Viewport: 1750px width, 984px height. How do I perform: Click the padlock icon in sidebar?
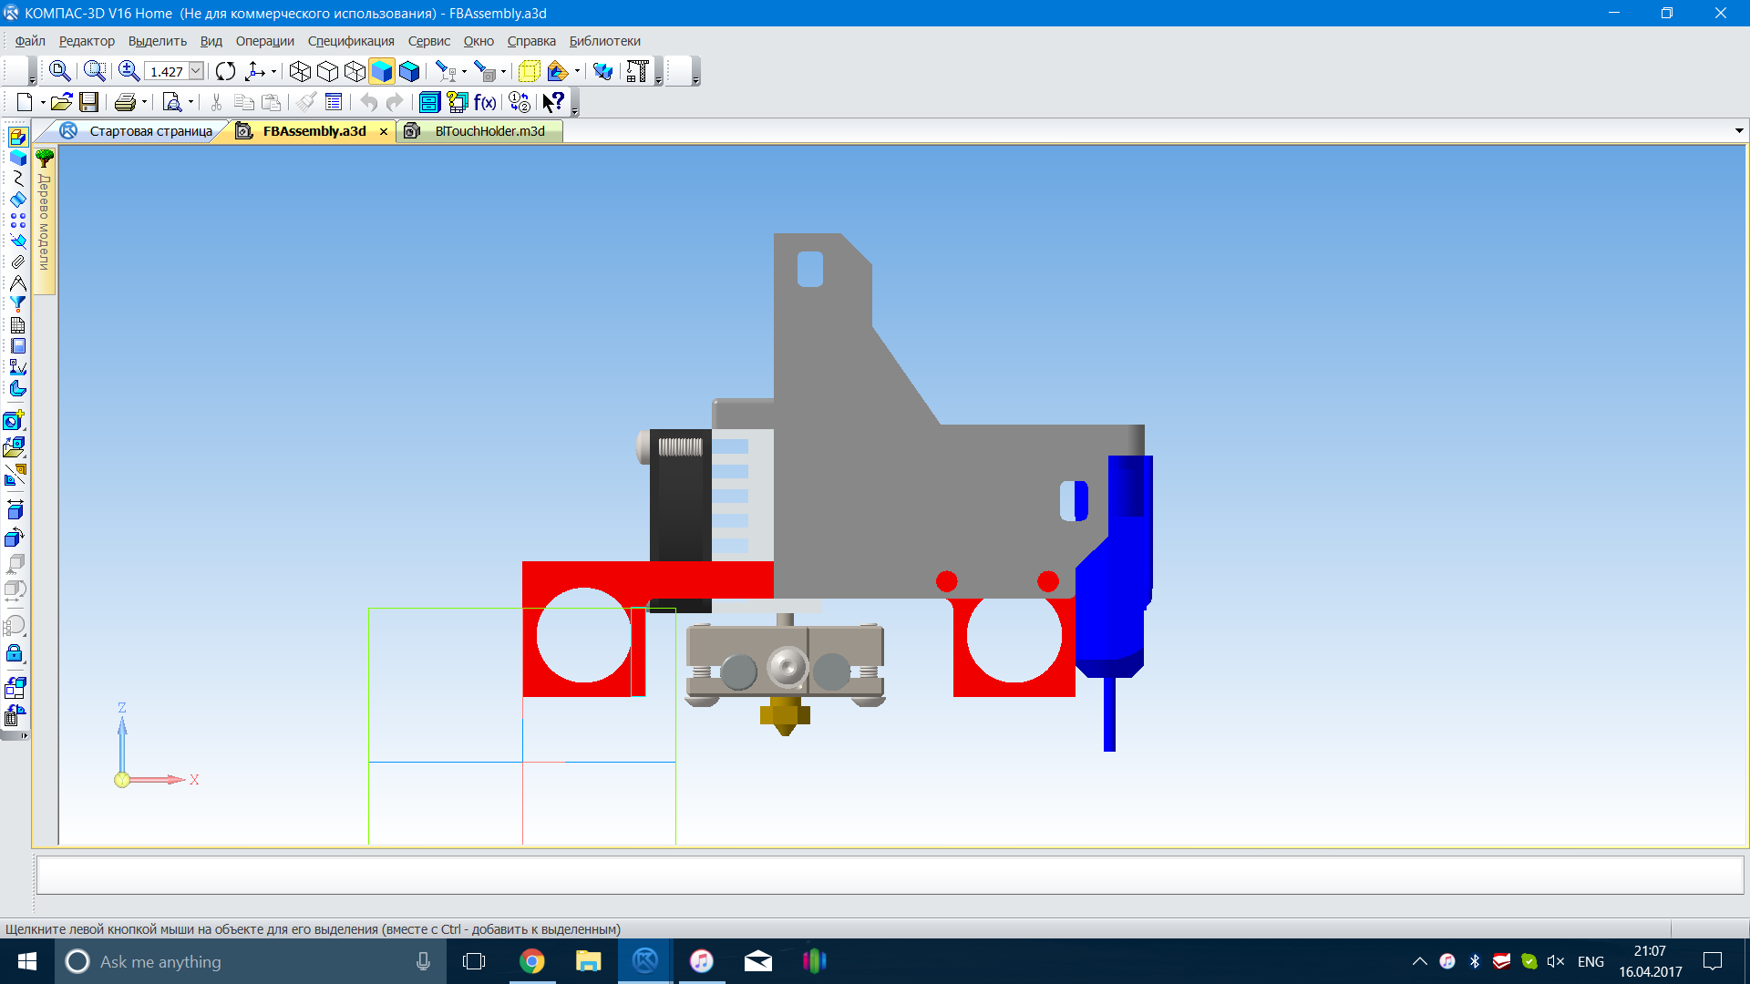pyautogui.click(x=15, y=653)
